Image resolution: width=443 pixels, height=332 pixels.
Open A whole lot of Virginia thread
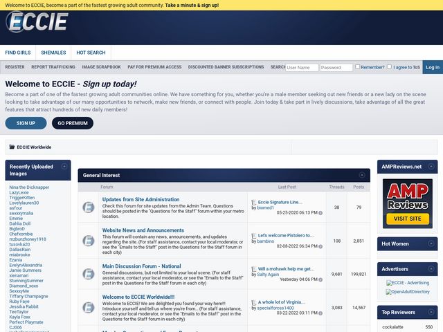[x=282, y=302]
